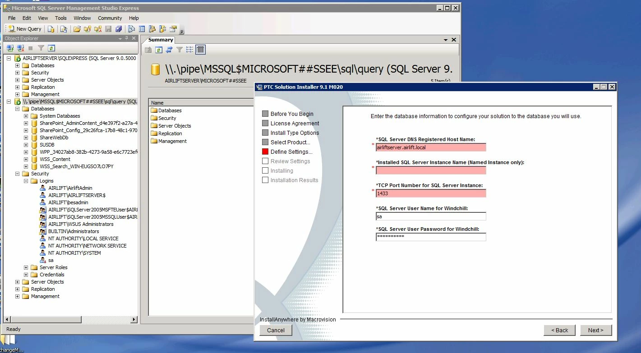
Task: Click Next in PTC Solution Installer
Action: 595,330
